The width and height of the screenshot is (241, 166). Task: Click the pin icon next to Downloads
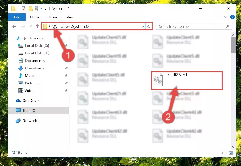pyautogui.click(x=66, y=68)
